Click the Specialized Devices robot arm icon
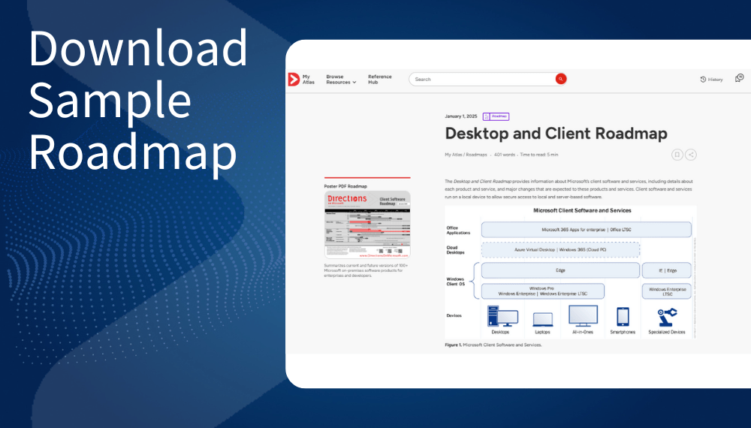This screenshot has width=751, height=428. 667,318
